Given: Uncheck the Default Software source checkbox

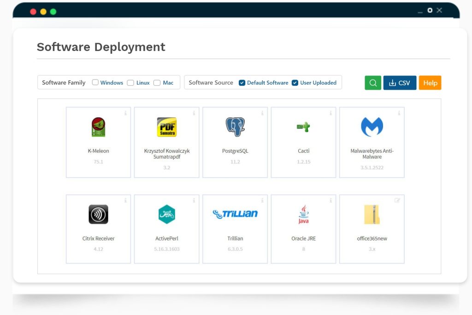Looking at the screenshot, I should [242, 83].
